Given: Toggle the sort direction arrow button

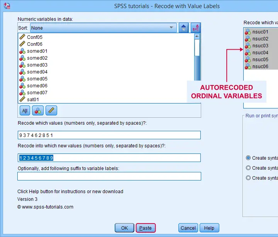Looking at the screenshot, I should point(183,28).
